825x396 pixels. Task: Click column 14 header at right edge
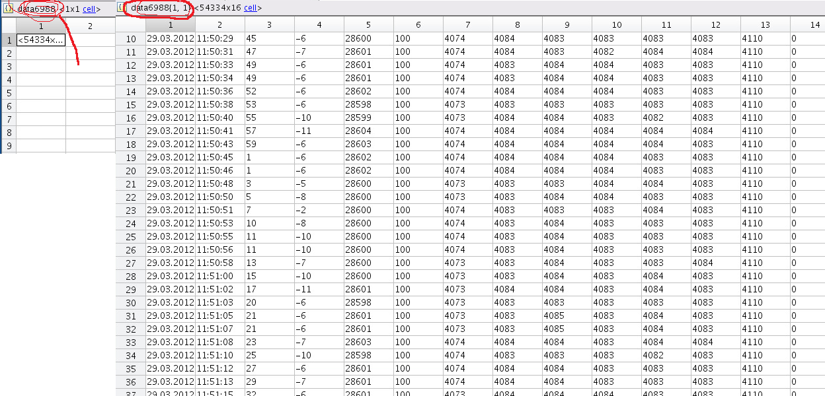pyautogui.click(x=808, y=24)
